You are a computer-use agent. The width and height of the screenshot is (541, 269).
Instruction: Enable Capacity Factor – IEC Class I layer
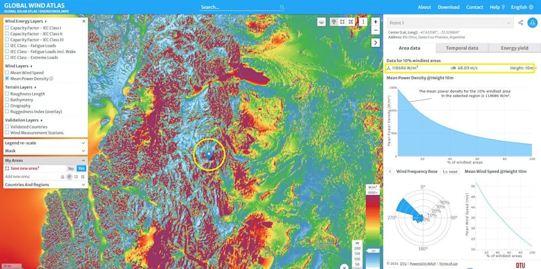(7, 28)
